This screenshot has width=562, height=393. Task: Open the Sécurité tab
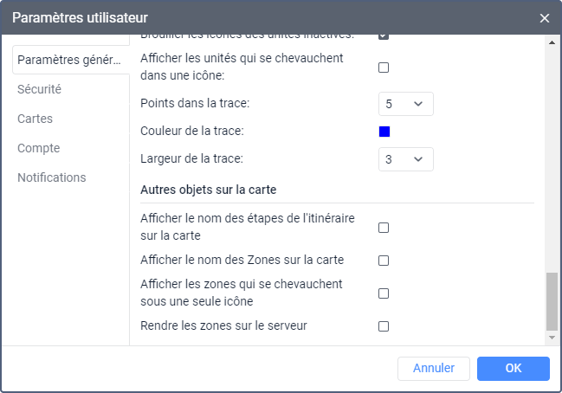[39, 89]
